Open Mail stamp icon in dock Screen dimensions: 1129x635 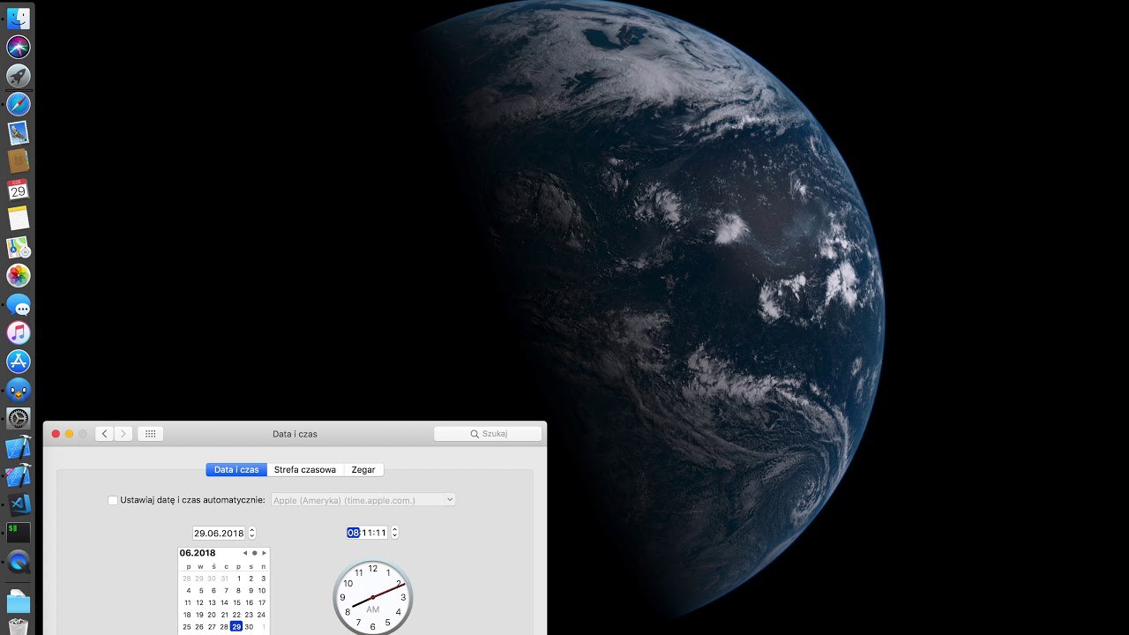point(19,132)
